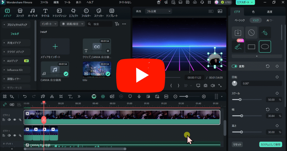Viewport: 287px width, 151px height.
Task: Add rotation keyframe diamond
Action: click(x=277, y=77)
